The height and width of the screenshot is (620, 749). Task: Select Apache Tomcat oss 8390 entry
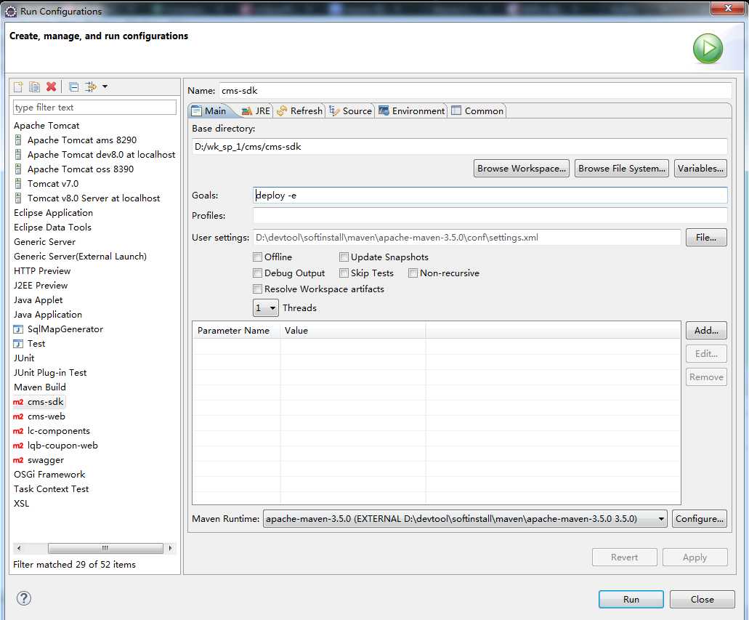pos(74,169)
